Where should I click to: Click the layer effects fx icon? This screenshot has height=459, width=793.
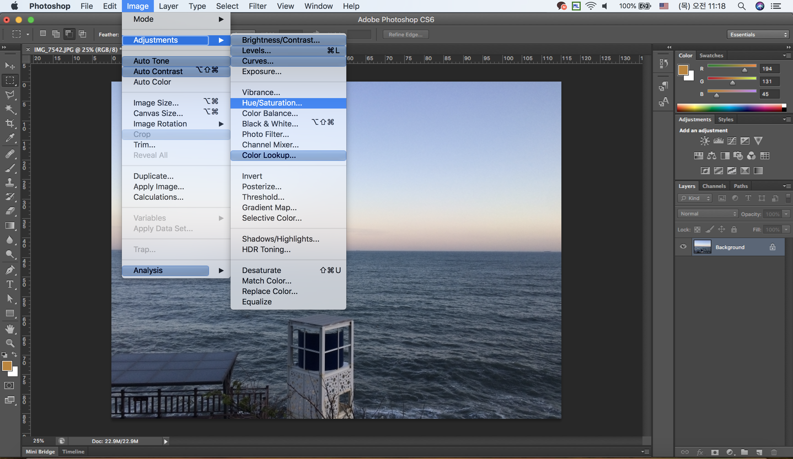pos(700,452)
